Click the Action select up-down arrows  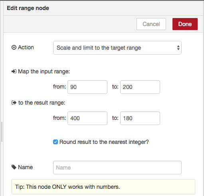click(x=178, y=48)
